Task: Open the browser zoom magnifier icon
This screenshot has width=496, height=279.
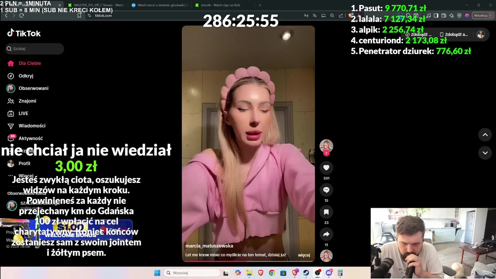Action: pos(332,15)
